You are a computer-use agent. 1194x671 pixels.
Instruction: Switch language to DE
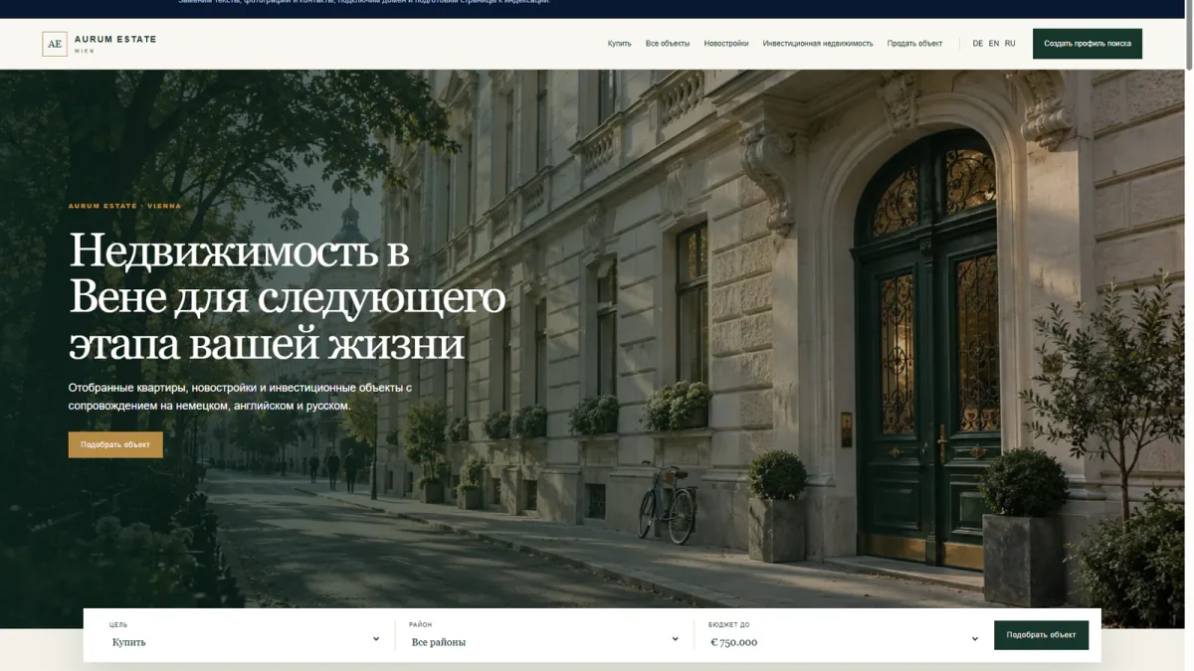(x=978, y=44)
